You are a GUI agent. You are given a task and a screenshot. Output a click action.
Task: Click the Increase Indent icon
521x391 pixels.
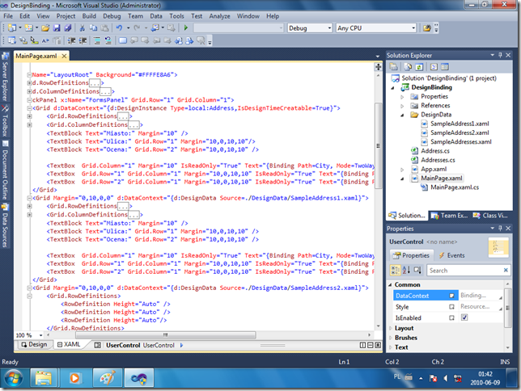tap(83, 41)
